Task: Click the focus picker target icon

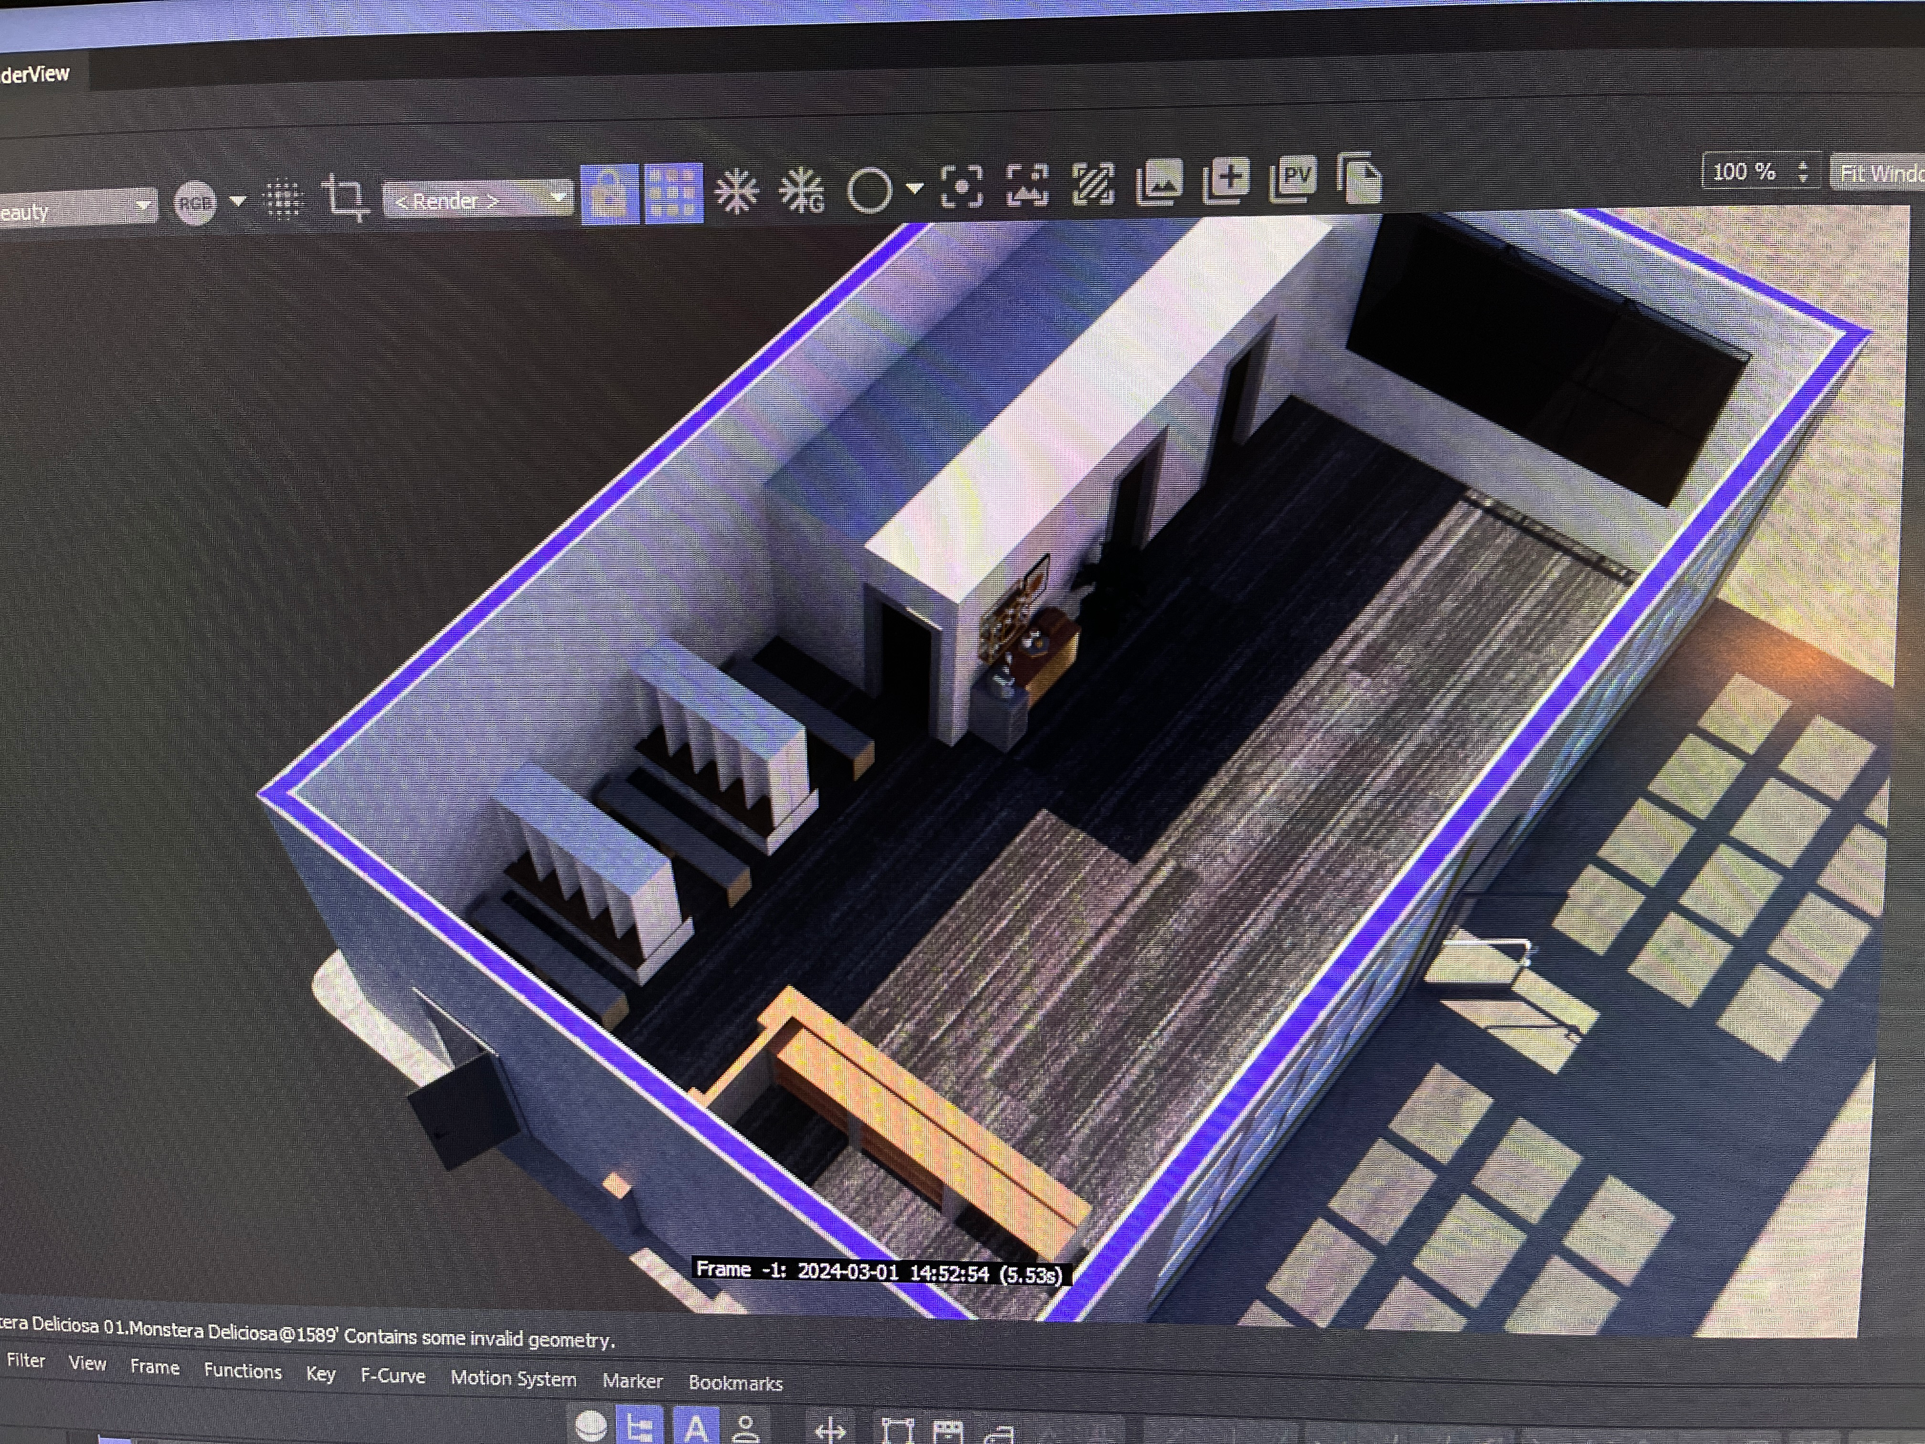Action: click(961, 187)
